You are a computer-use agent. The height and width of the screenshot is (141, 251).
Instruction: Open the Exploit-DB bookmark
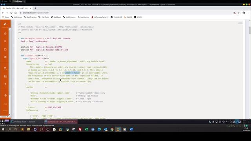pyautogui.click(x=116, y=17)
